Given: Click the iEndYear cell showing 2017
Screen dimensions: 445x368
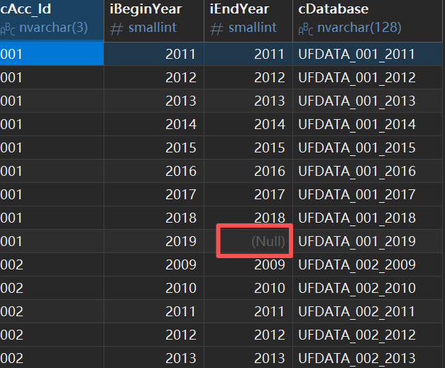Looking at the screenshot, I should tap(248, 194).
